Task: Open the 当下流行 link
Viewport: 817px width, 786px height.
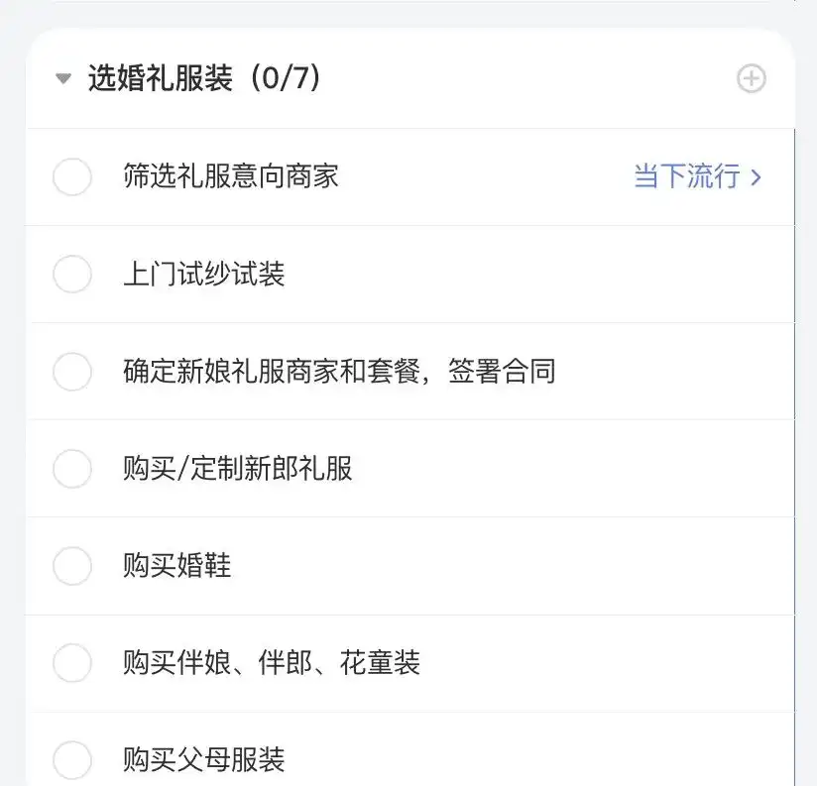Action: [x=687, y=176]
